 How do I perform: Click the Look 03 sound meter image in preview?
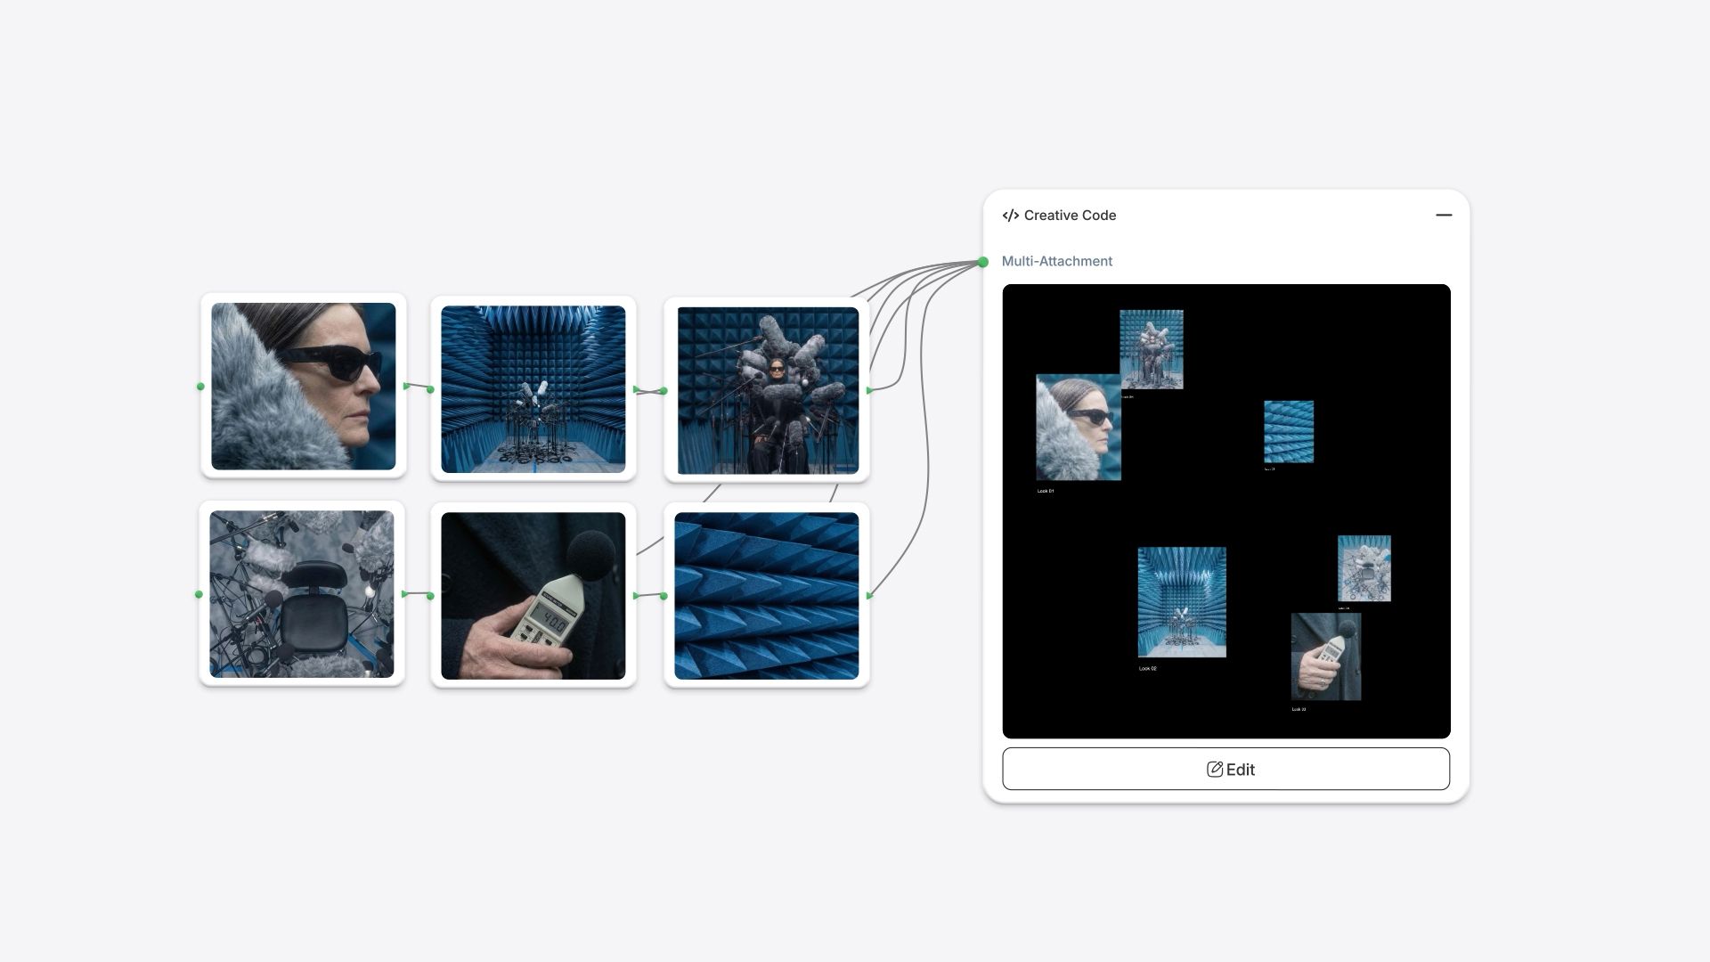click(x=1326, y=656)
